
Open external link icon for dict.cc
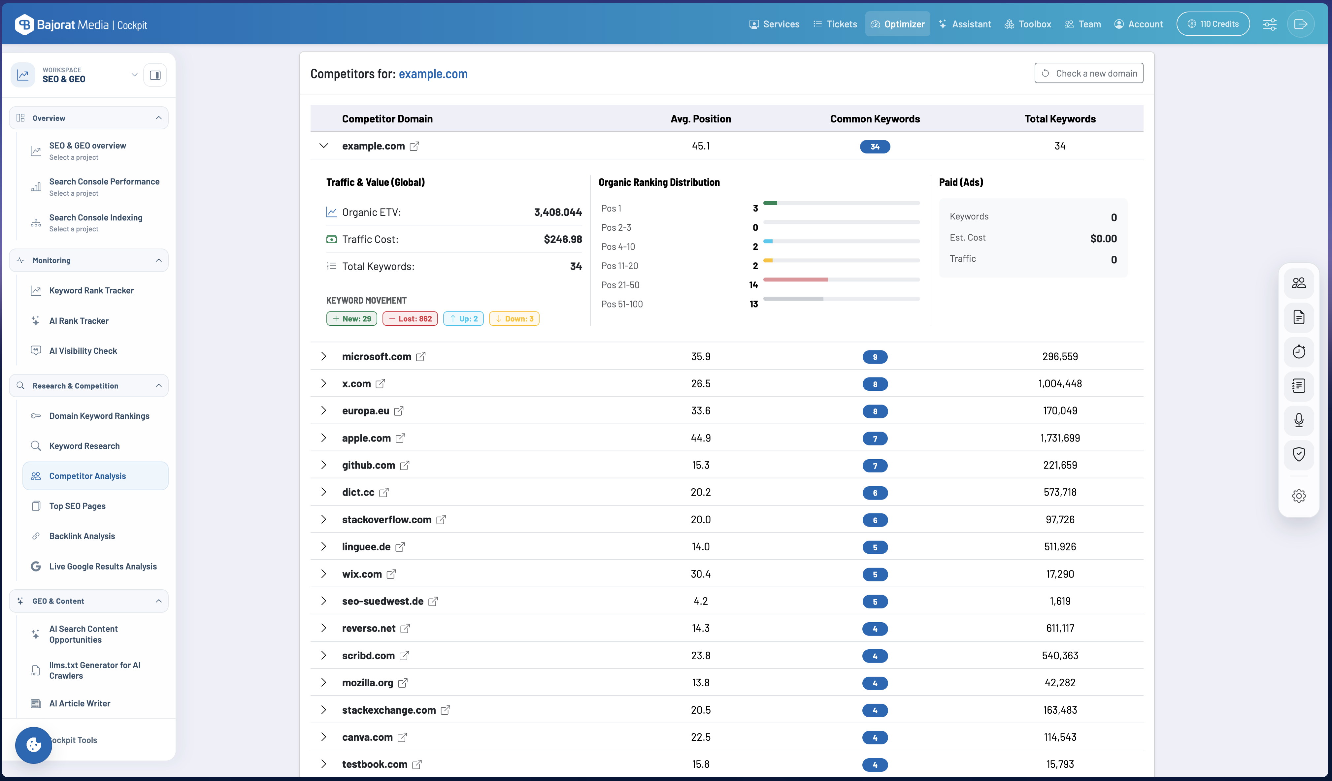click(384, 493)
